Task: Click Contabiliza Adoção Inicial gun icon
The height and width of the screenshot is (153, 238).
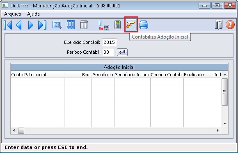Action: click(x=131, y=25)
